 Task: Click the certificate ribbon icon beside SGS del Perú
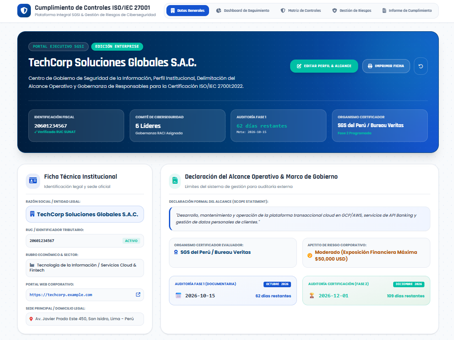[176, 252]
